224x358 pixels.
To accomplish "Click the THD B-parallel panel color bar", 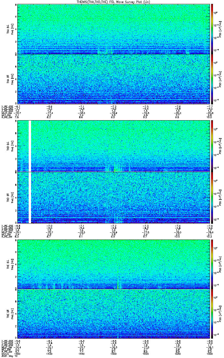I will coord(212,197).
